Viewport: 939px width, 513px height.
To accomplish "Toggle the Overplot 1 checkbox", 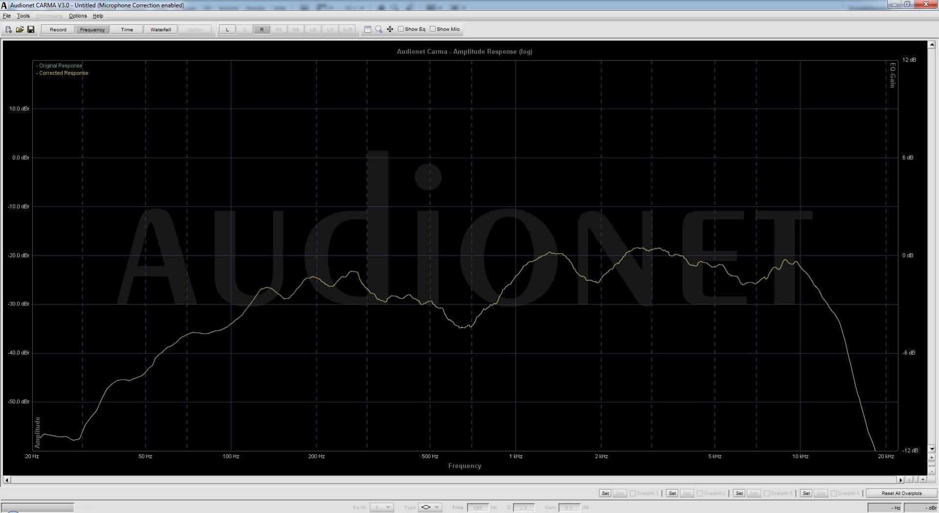I will tap(633, 493).
